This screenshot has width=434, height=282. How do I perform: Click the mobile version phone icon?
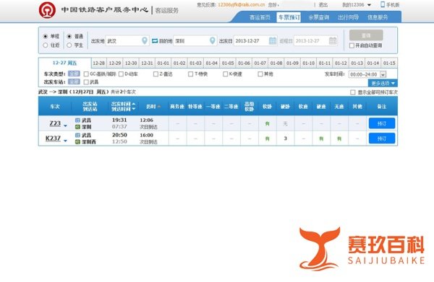click(383, 4)
